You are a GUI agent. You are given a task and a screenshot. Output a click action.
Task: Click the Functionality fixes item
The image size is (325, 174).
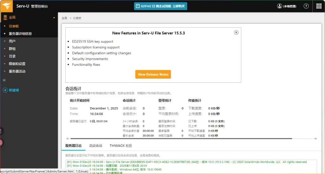tap(86, 65)
